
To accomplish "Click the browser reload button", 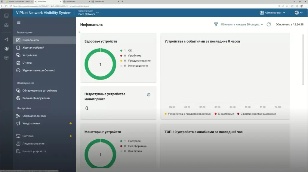I will (6, 6).
